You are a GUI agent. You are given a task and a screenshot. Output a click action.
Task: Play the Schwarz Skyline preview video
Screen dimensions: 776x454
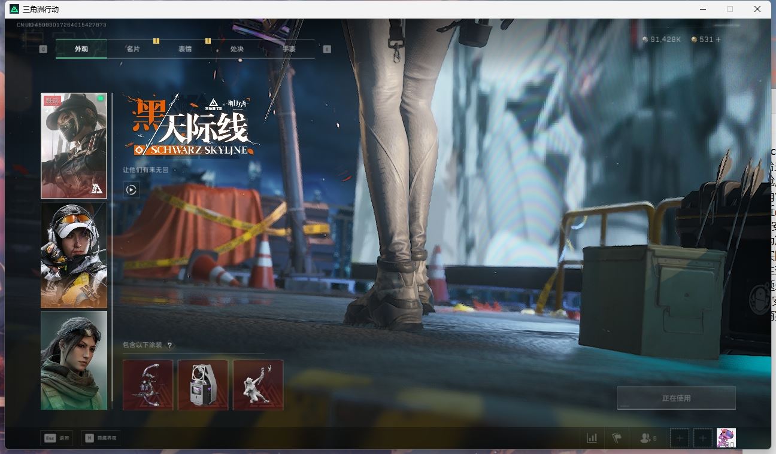click(131, 190)
